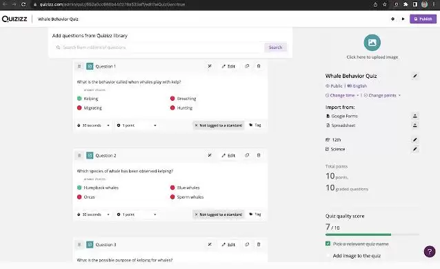Toggle Pick a relevant quiz name checkbox
This screenshot has height=269, width=440.
(x=328, y=243)
